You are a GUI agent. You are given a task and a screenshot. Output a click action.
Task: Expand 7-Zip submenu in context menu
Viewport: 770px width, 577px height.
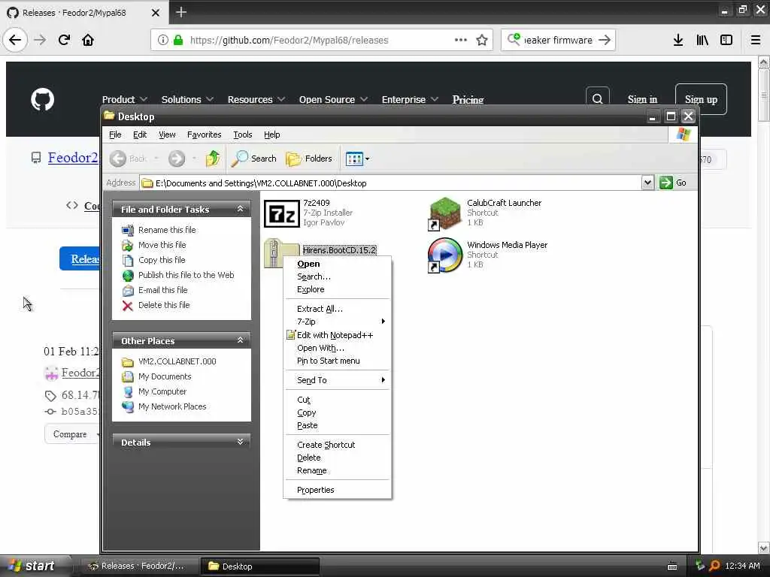click(338, 322)
